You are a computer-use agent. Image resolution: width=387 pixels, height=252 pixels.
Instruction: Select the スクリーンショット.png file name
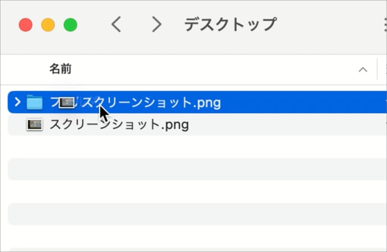pyautogui.click(x=119, y=125)
